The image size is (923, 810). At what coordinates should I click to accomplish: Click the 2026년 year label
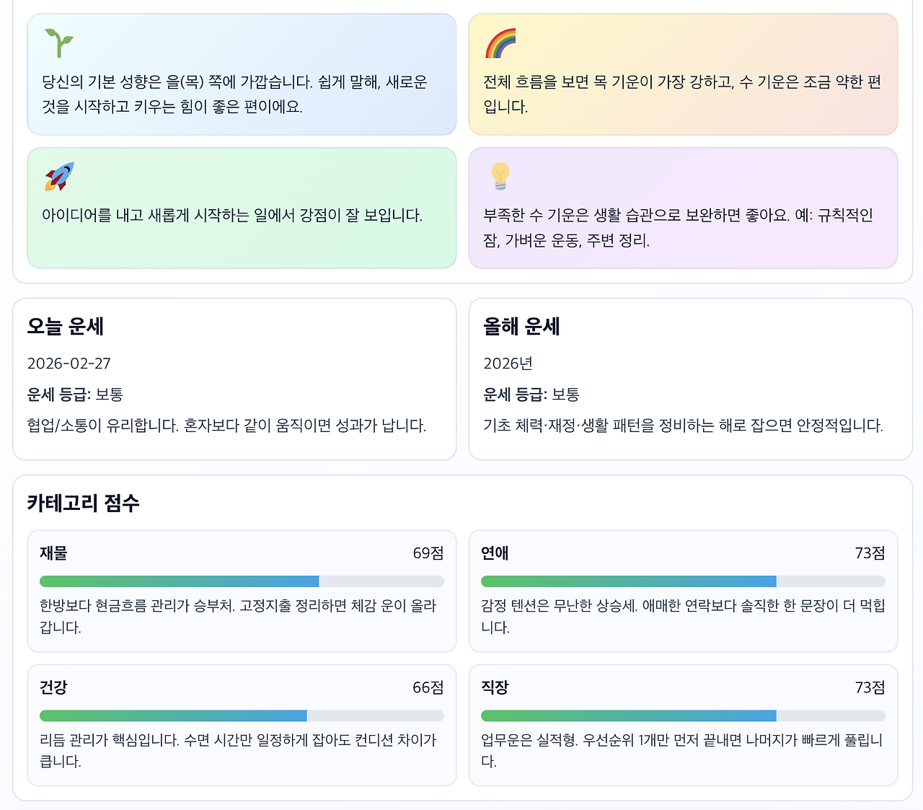[x=508, y=364]
